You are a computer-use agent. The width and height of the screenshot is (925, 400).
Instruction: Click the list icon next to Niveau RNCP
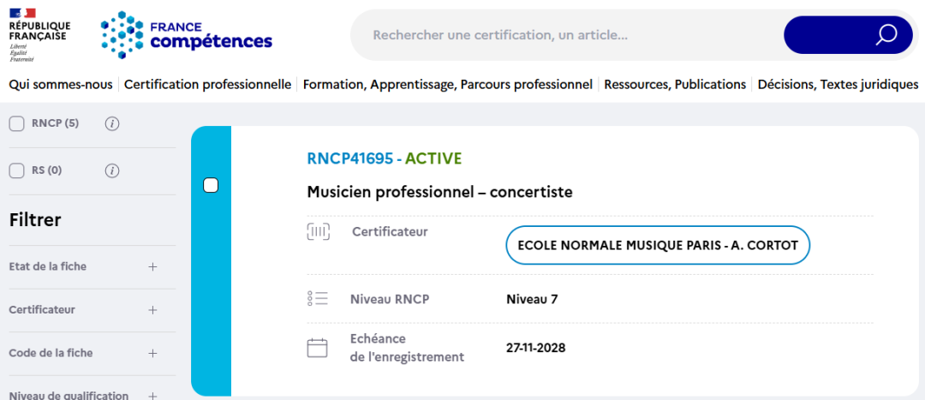tap(318, 299)
